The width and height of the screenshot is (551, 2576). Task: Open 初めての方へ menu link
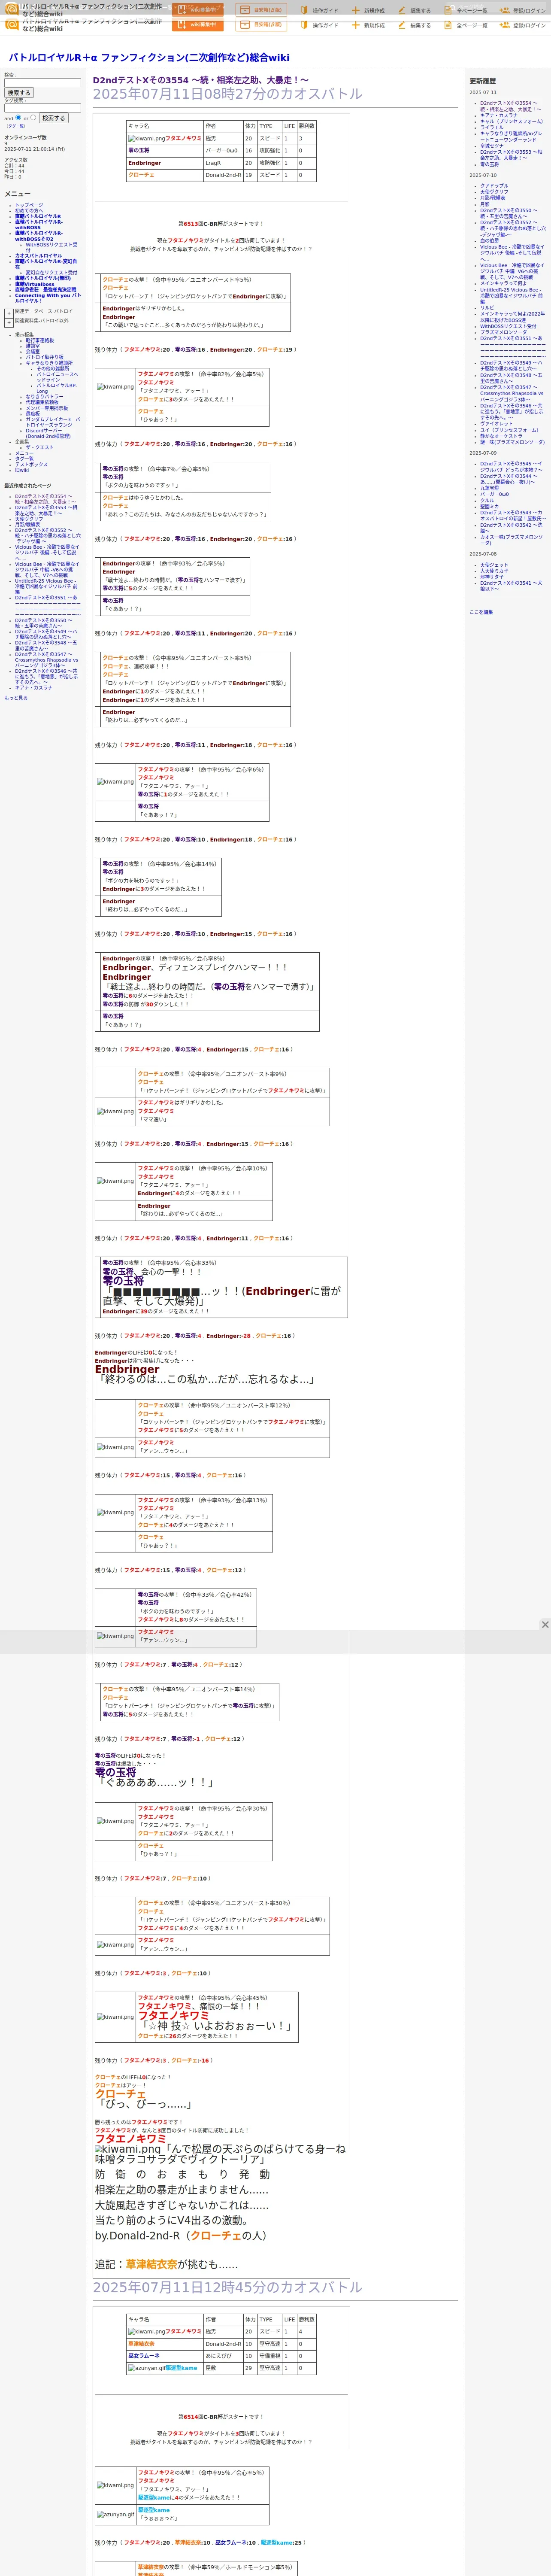coord(29,211)
